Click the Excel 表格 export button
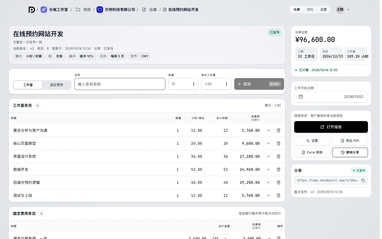Viewport: 382px width, 239px height. point(312,152)
